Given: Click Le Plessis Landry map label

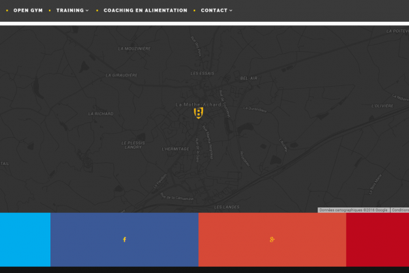Looking at the screenshot, I should (132, 145).
